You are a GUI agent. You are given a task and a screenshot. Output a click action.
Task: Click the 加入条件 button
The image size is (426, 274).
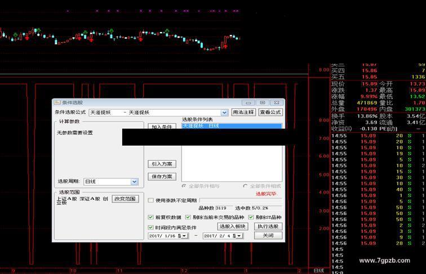pyautogui.click(x=162, y=126)
